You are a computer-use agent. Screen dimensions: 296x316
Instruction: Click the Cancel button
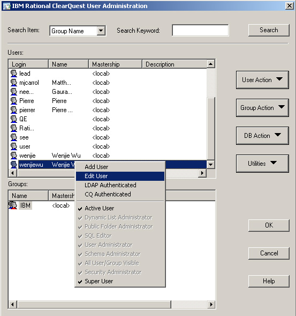coord(269,253)
